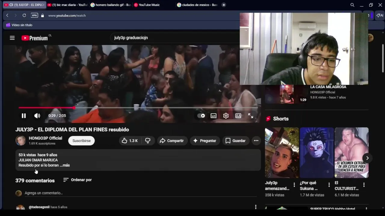The height and width of the screenshot is (216, 385).
Task: Switch to bic mac diaria YouTube tab
Action: click(67, 5)
